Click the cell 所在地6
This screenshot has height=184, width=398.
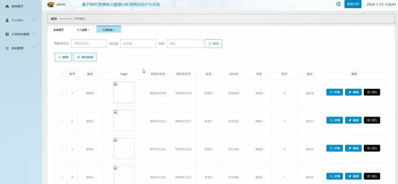[x=234, y=149]
